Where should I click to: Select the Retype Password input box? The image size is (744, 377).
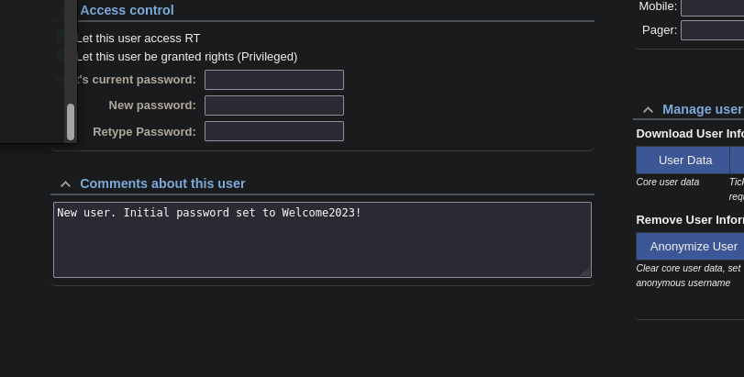pos(273,131)
